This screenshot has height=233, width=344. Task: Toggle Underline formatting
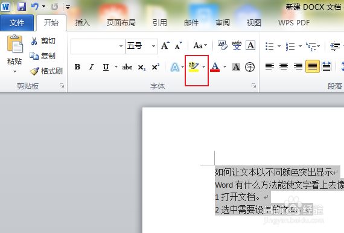pos(106,66)
